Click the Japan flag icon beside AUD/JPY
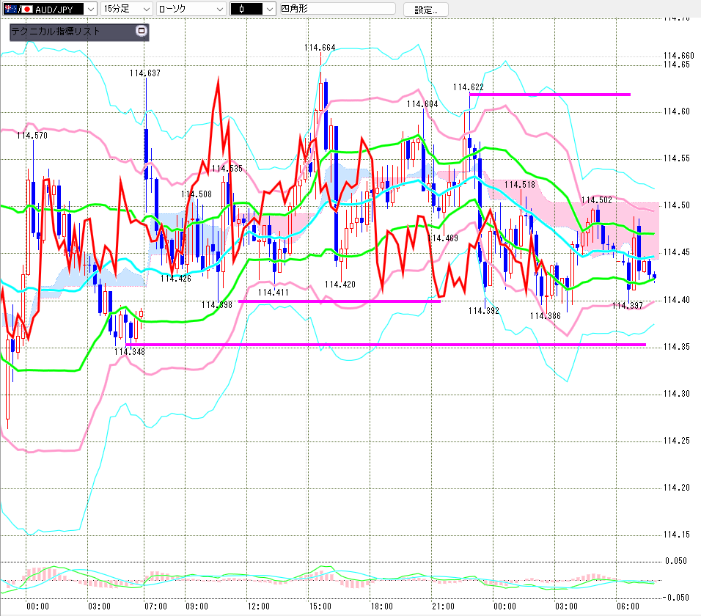701x616 pixels. tap(27, 9)
